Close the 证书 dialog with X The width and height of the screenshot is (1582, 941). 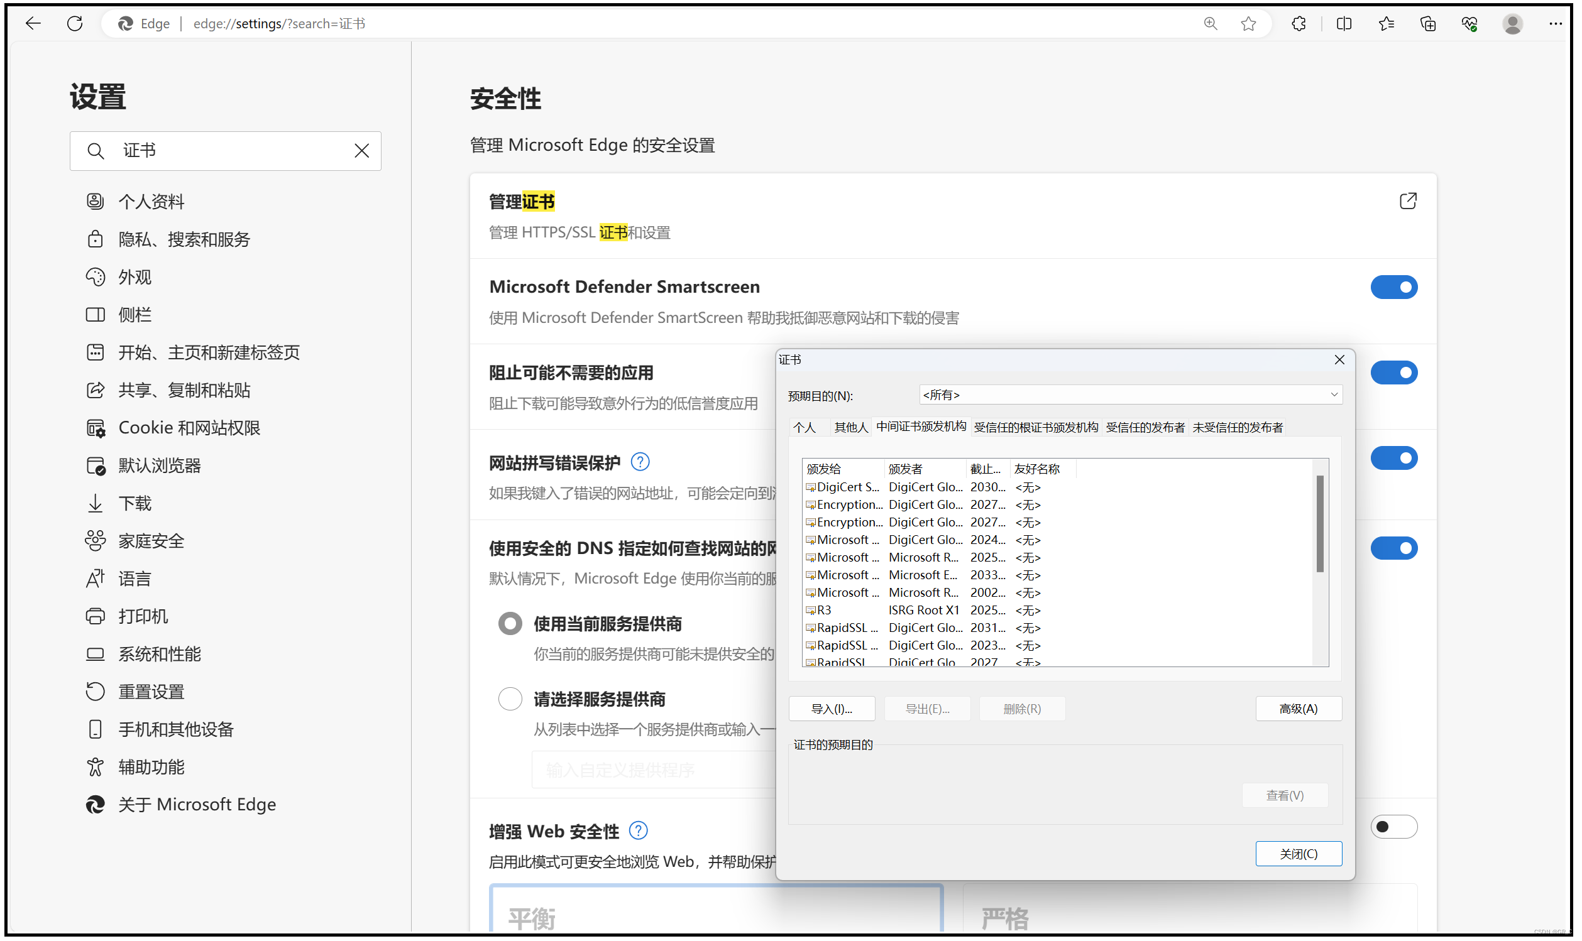[1339, 360]
